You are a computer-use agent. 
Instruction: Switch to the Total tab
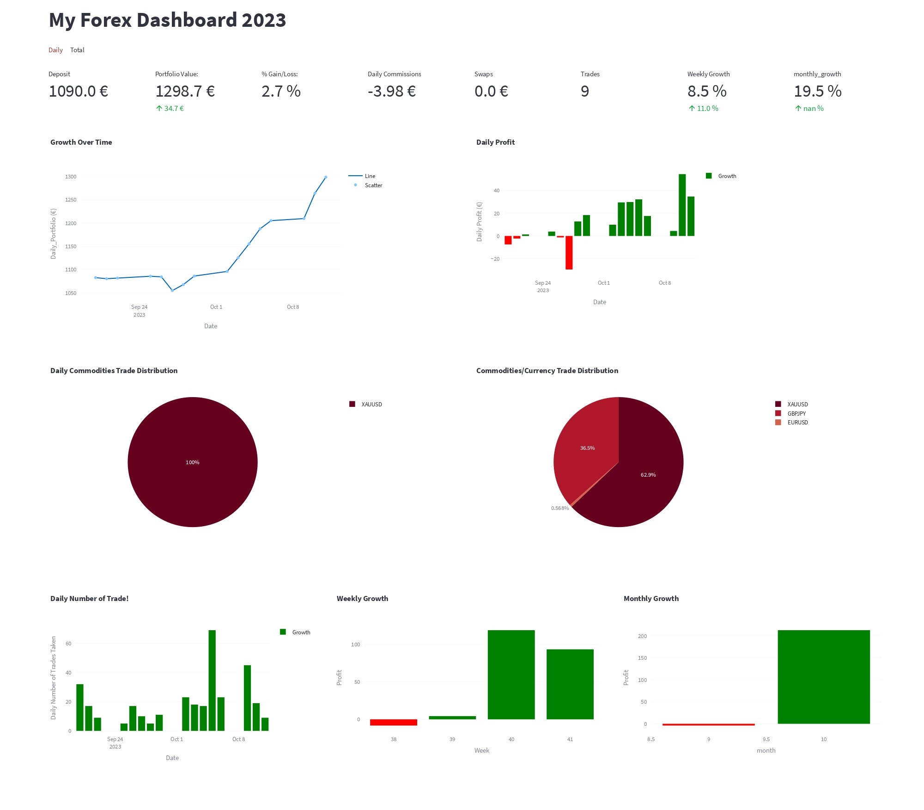point(77,50)
